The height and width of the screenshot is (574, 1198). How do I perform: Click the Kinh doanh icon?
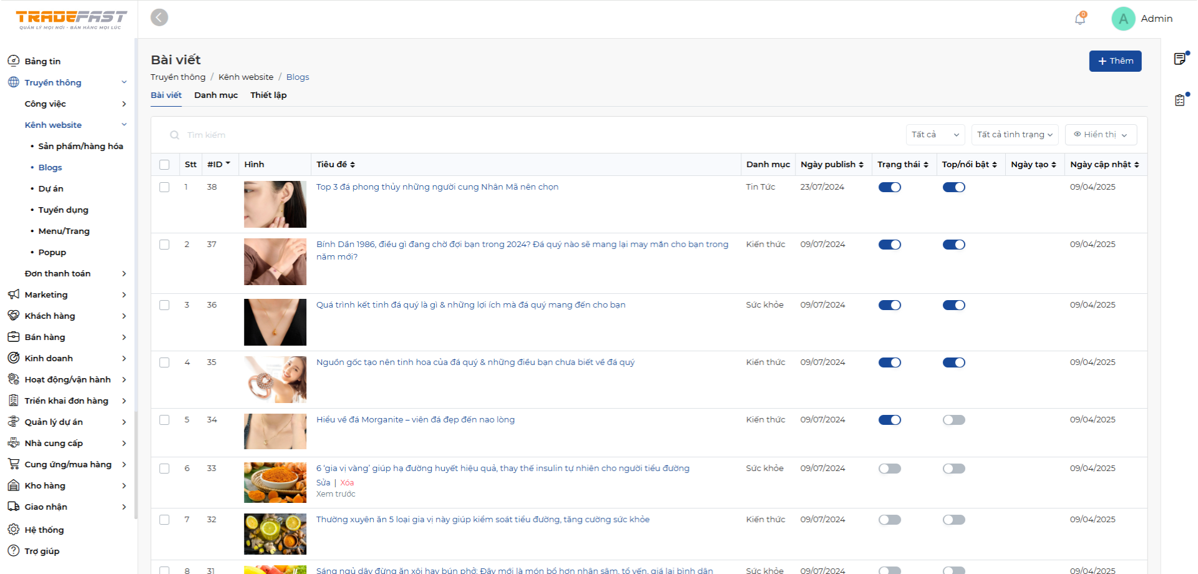pyautogui.click(x=13, y=358)
